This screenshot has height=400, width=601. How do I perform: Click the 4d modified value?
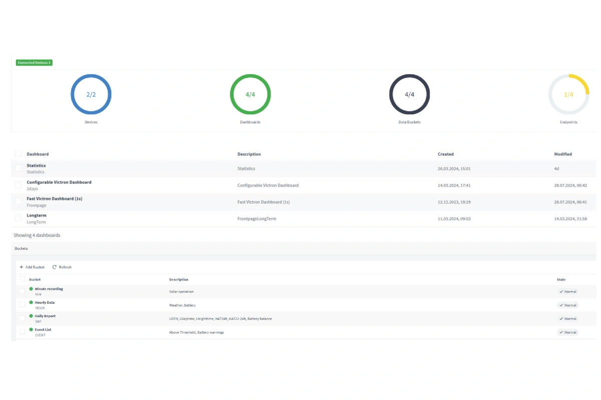556,169
